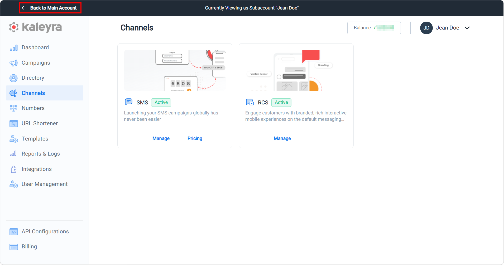Click the "Currently Viewing as Subaccount" banner text
Screen dimensions: 504x265
[x=252, y=8]
